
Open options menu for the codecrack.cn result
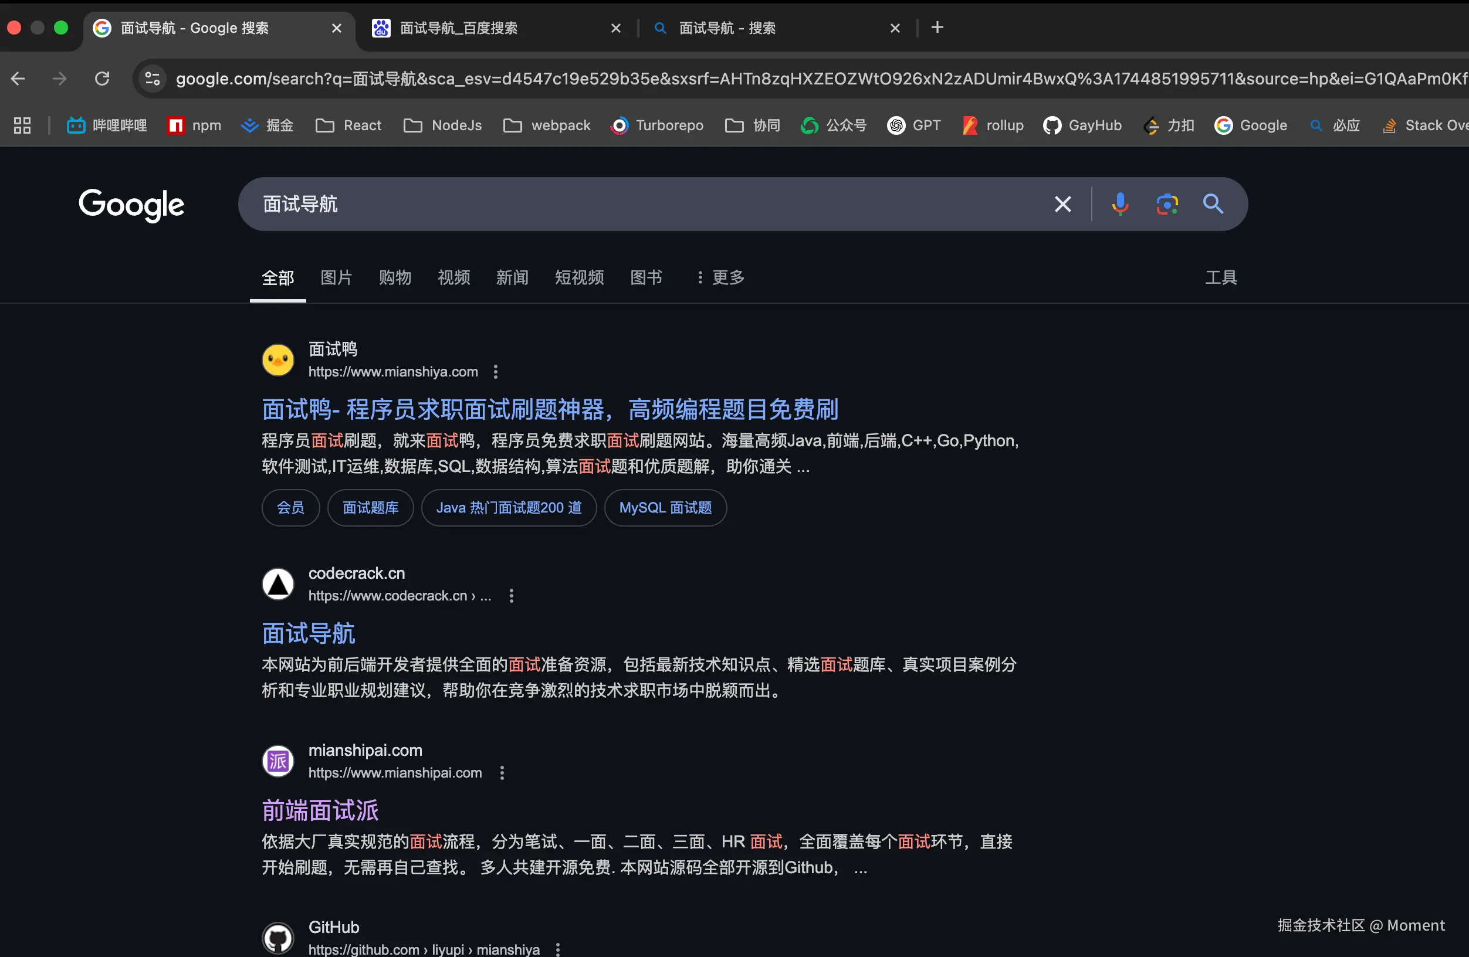(511, 595)
